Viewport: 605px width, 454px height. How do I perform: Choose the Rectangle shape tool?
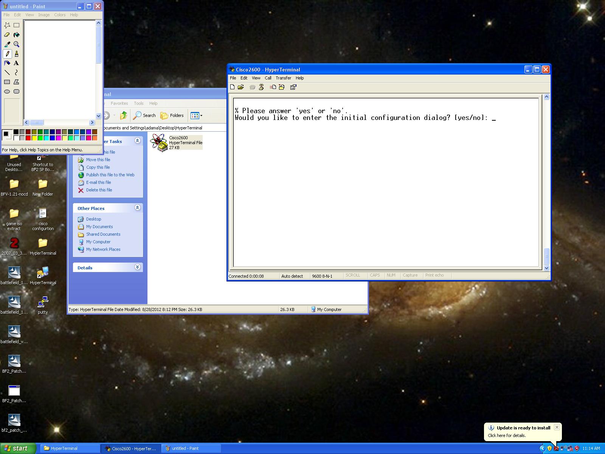(7, 82)
